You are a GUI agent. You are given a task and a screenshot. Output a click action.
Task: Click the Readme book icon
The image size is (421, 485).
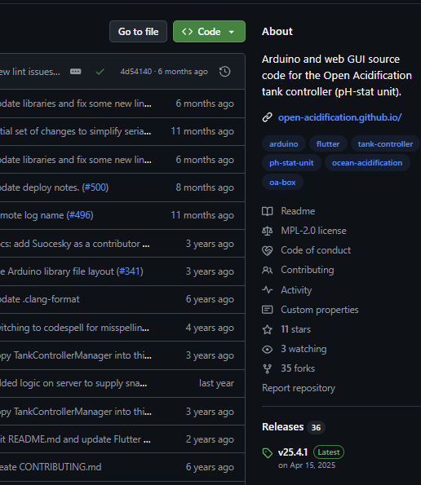pos(267,211)
